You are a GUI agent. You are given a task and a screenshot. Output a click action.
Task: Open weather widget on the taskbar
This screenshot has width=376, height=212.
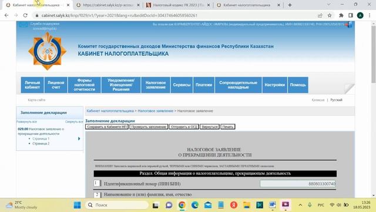point(22,205)
